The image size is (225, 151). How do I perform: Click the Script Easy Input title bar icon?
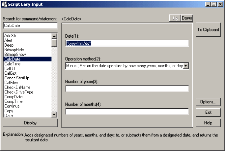click(5, 4)
